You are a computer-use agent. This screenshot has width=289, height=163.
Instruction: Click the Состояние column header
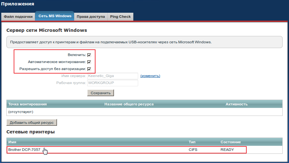(x=230, y=142)
